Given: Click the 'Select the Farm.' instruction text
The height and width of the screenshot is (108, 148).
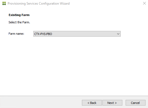Looking at the screenshot, I should pyautogui.click(x=19, y=22).
